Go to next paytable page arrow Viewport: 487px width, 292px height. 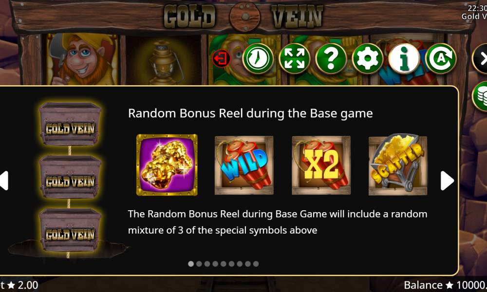click(x=447, y=181)
